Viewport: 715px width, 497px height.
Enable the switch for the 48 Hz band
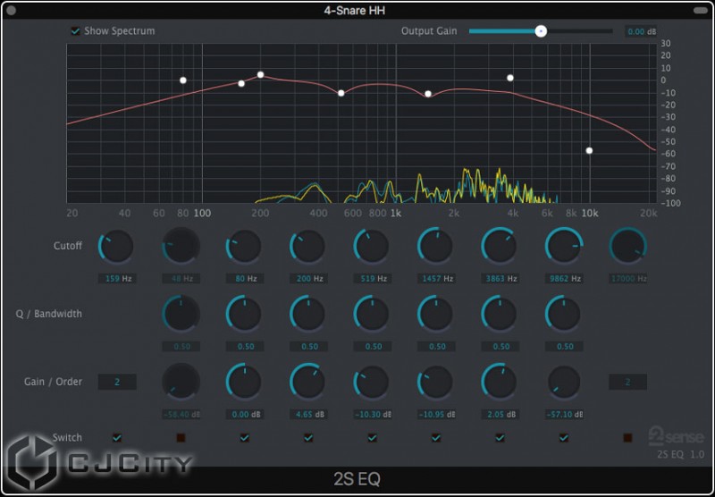pos(181,438)
